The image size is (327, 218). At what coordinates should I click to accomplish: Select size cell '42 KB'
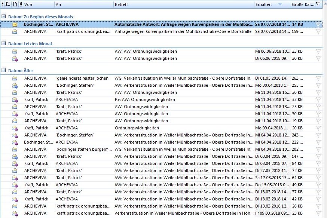(x=297, y=199)
